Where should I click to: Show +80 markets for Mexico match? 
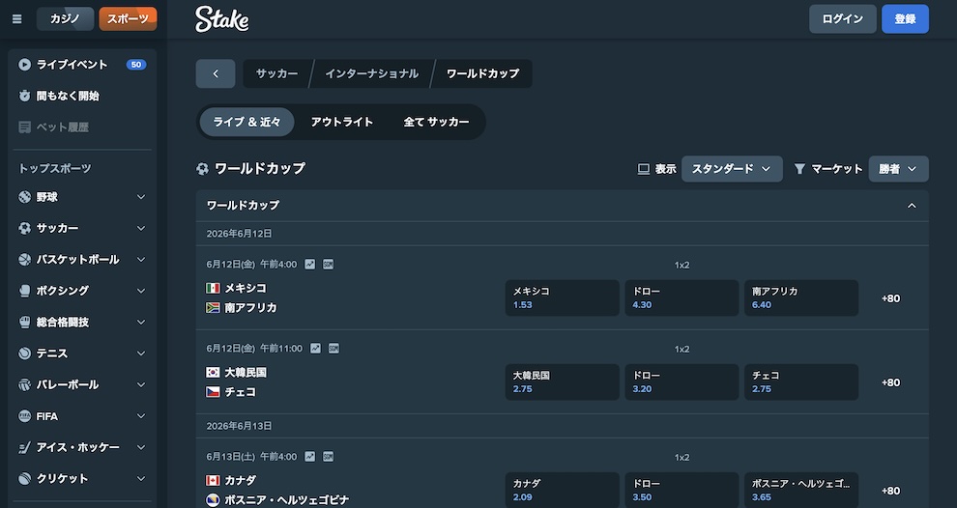coord(890,298)
